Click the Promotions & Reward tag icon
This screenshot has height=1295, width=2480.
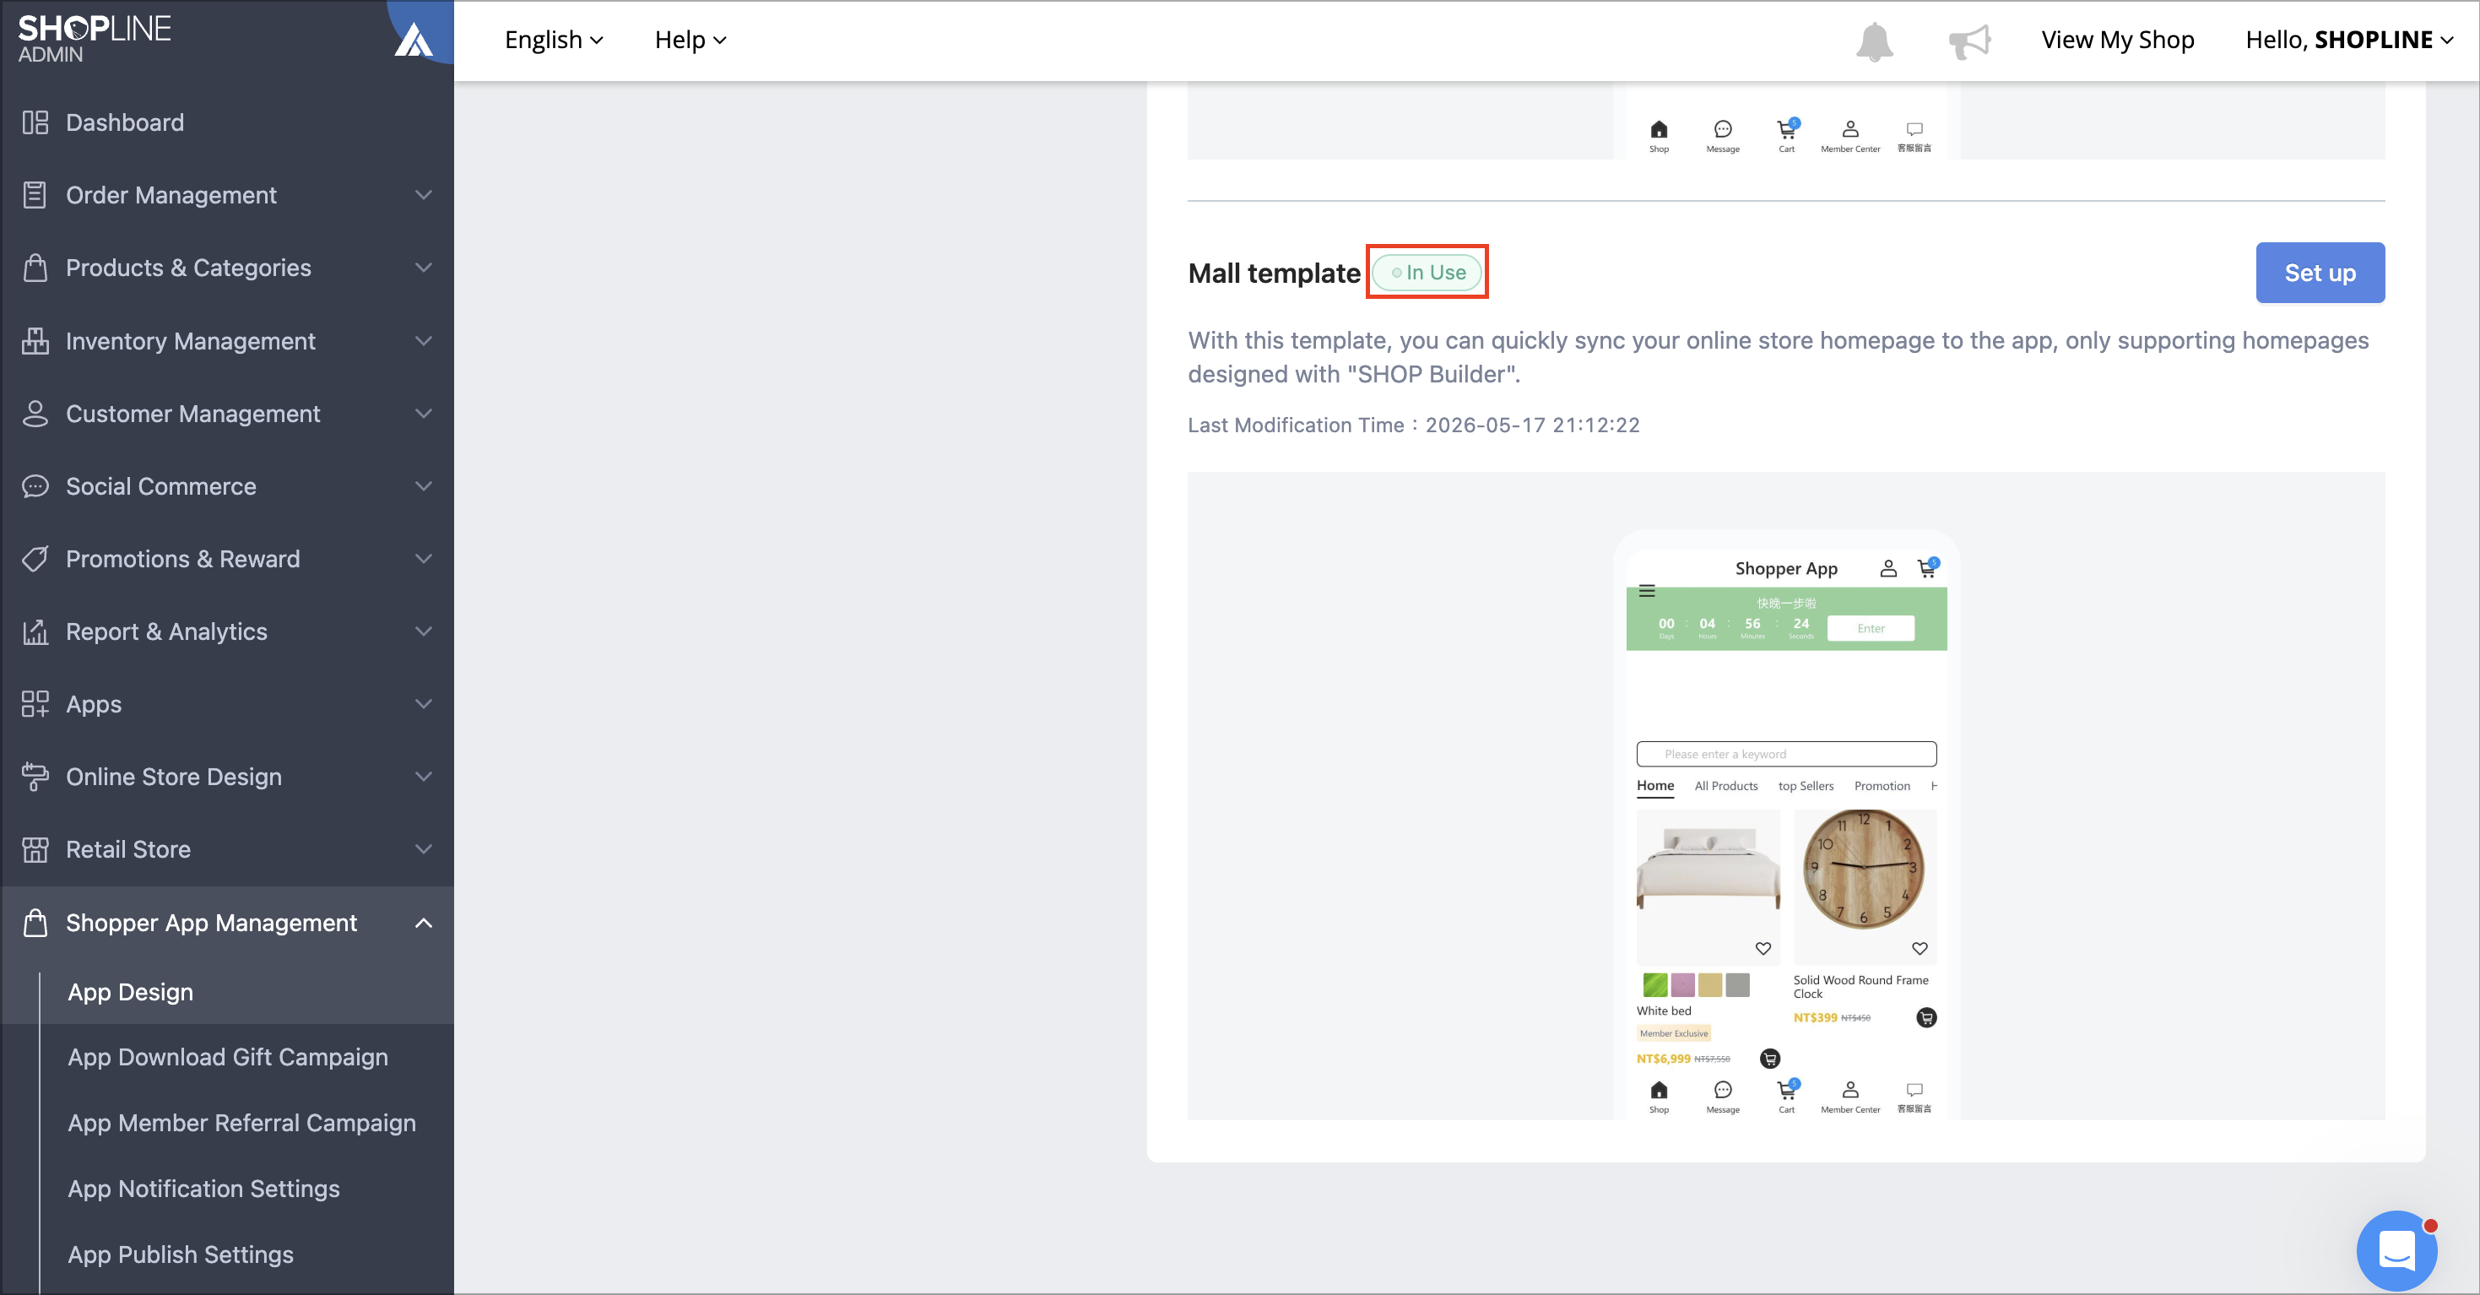click(35, 559)
